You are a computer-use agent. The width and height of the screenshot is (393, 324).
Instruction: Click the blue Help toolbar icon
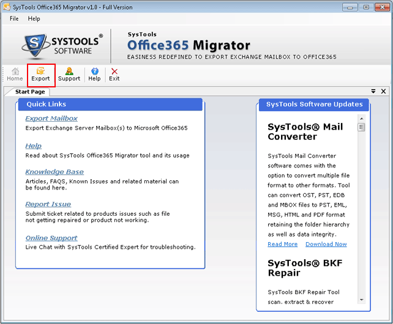[94, 75]
